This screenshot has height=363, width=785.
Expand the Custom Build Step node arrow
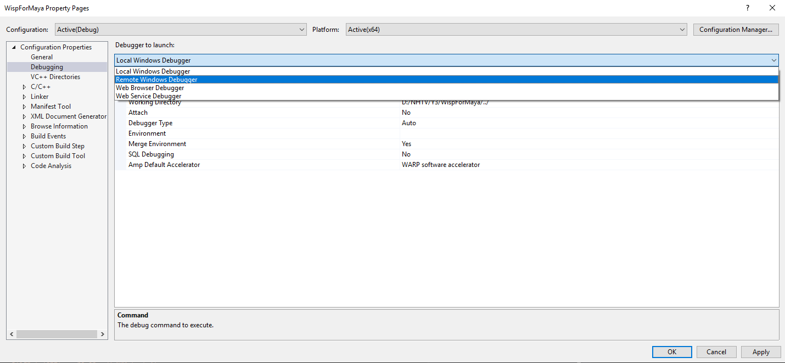coord(24,146)
